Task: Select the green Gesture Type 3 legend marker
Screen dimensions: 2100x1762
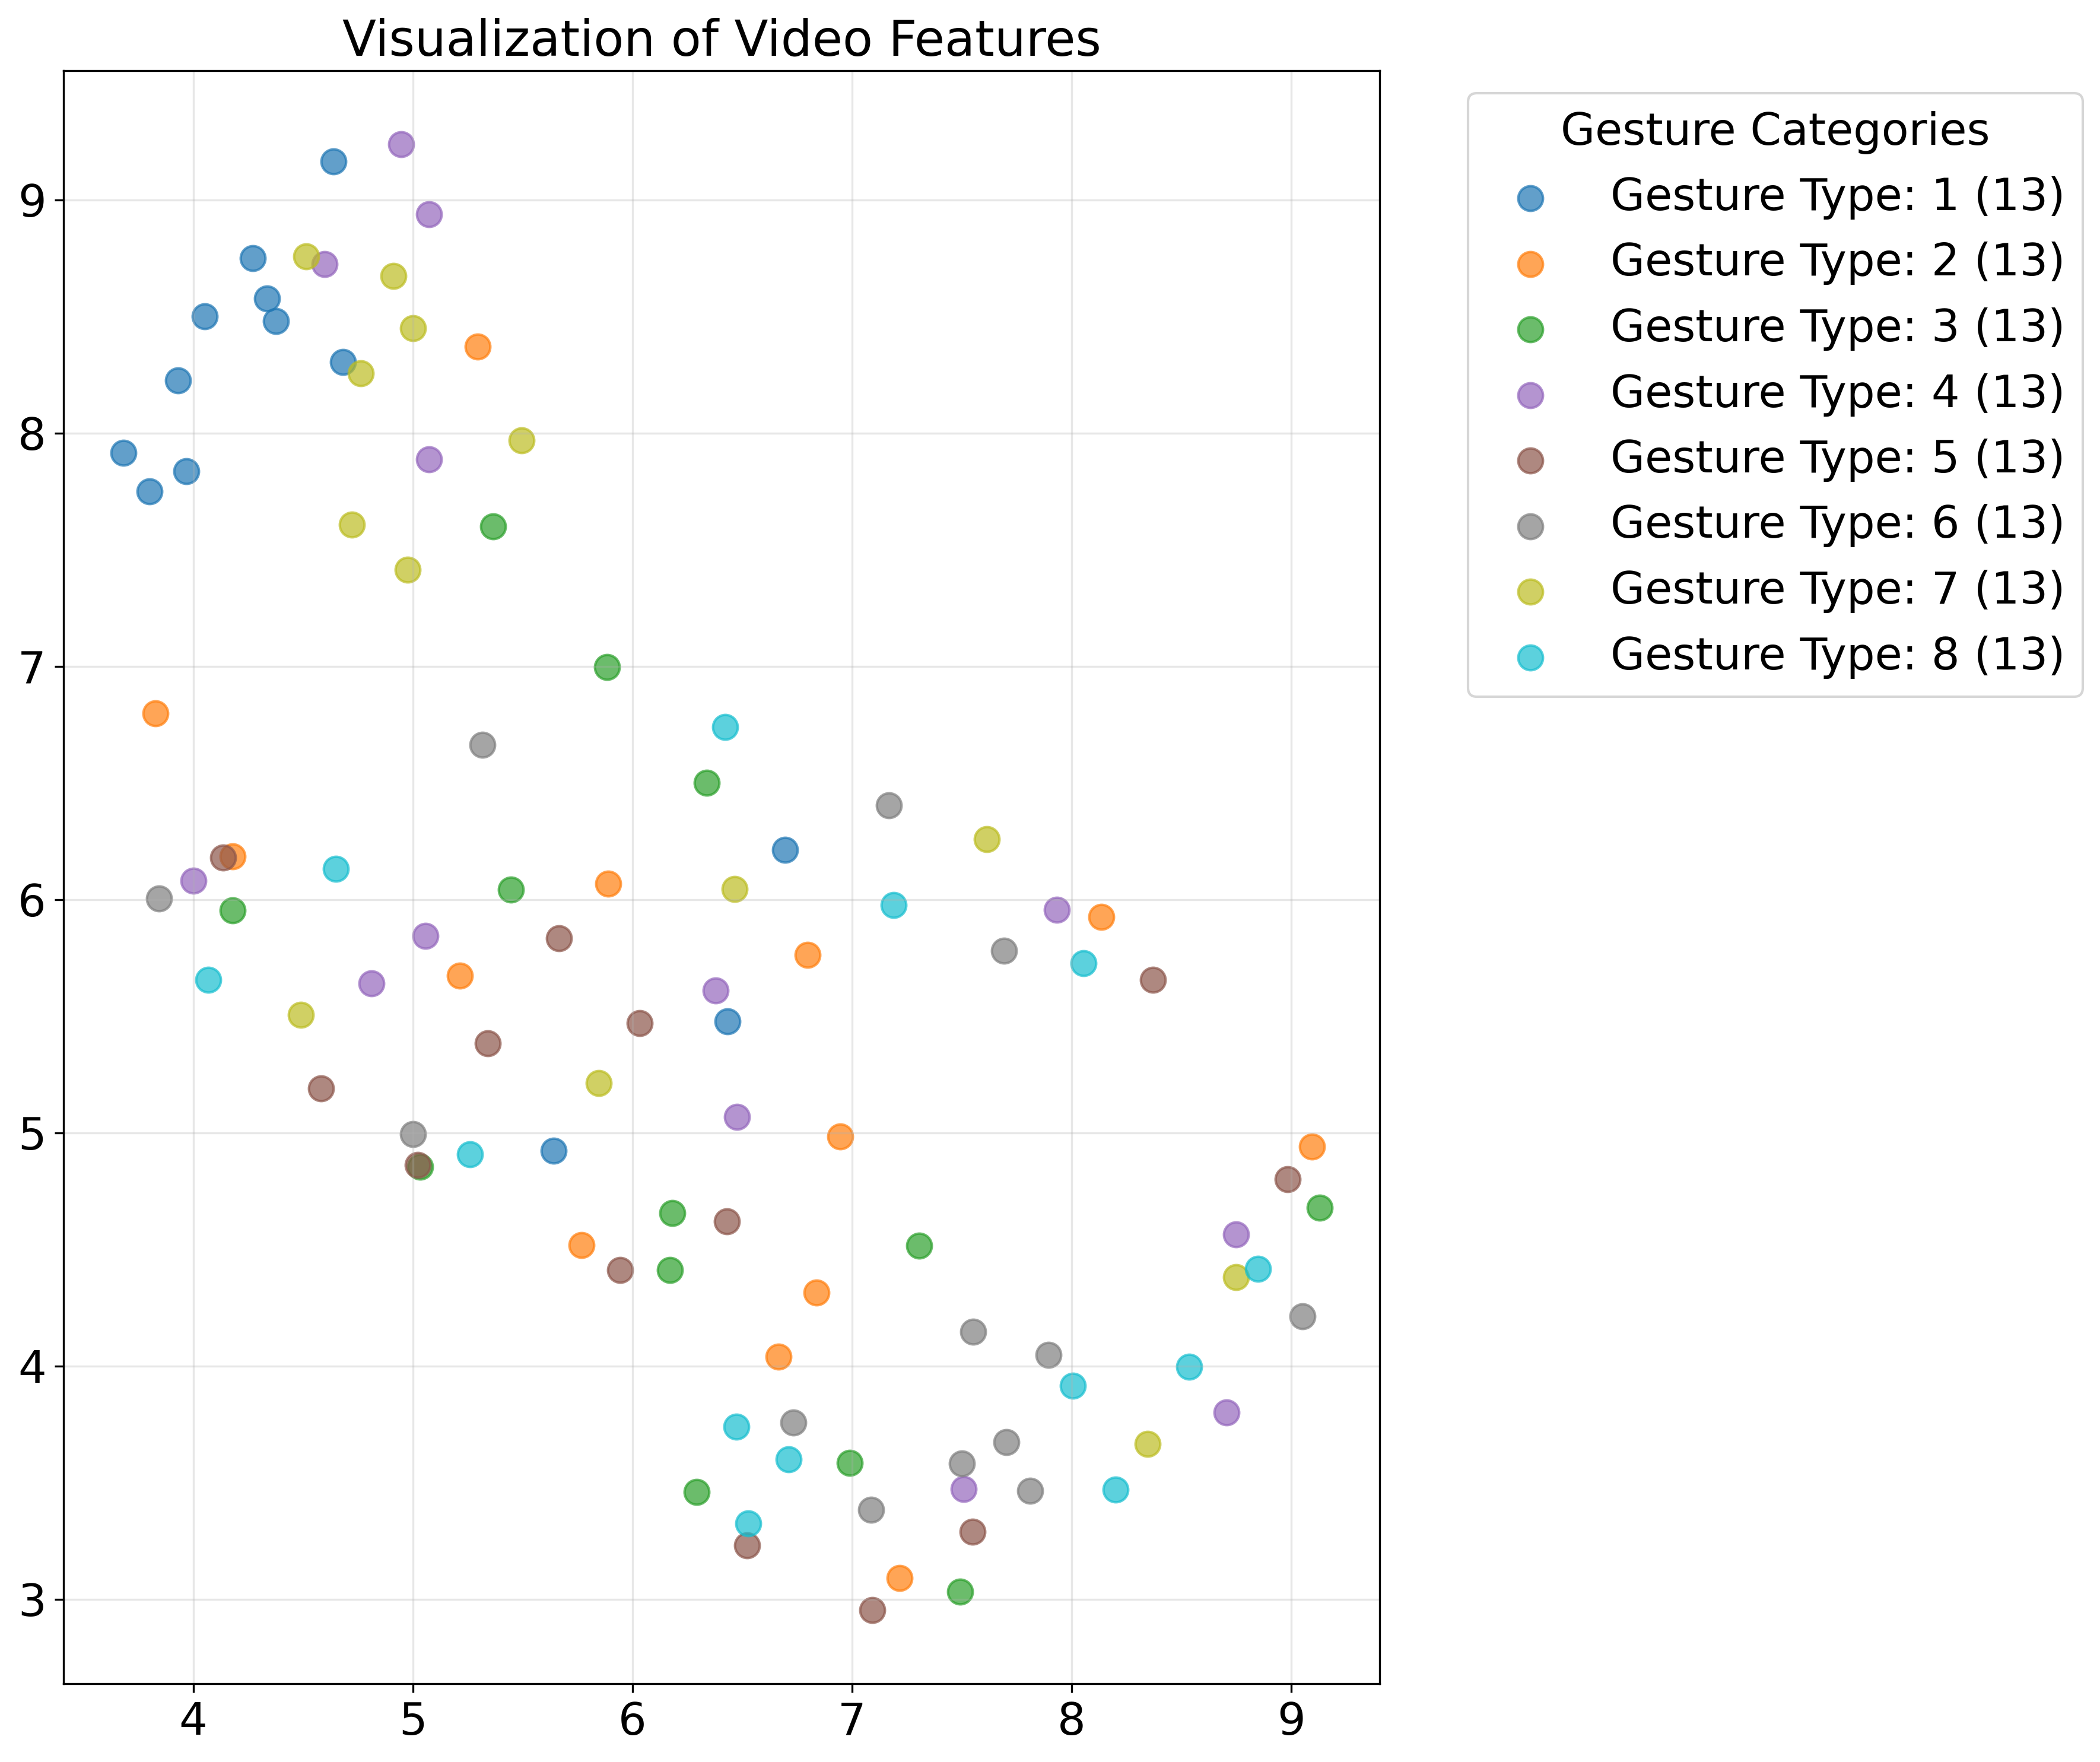Action: click(x=1530, y=329)
